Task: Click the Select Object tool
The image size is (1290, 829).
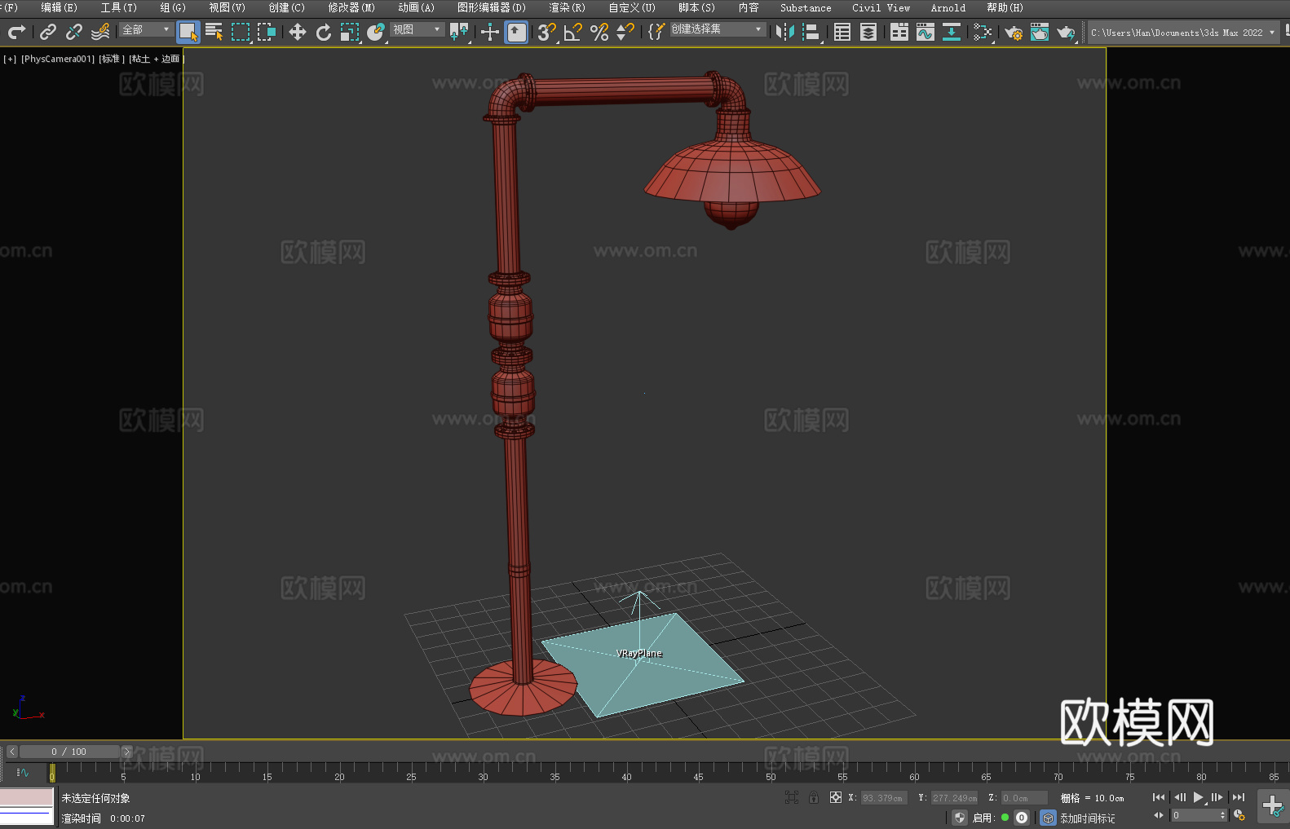Action: [x=188, y=33]
